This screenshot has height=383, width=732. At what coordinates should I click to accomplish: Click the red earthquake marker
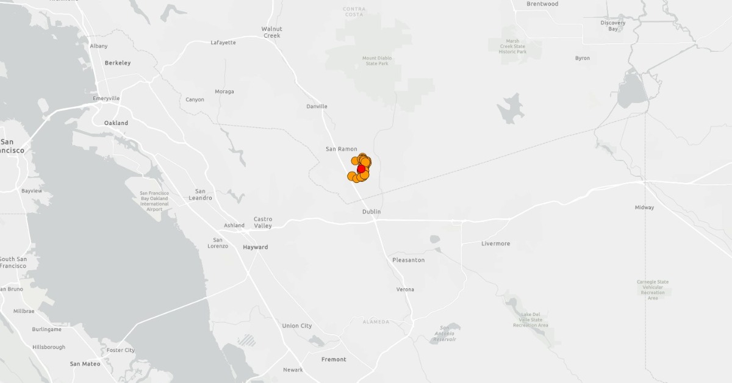click(361, 169)
